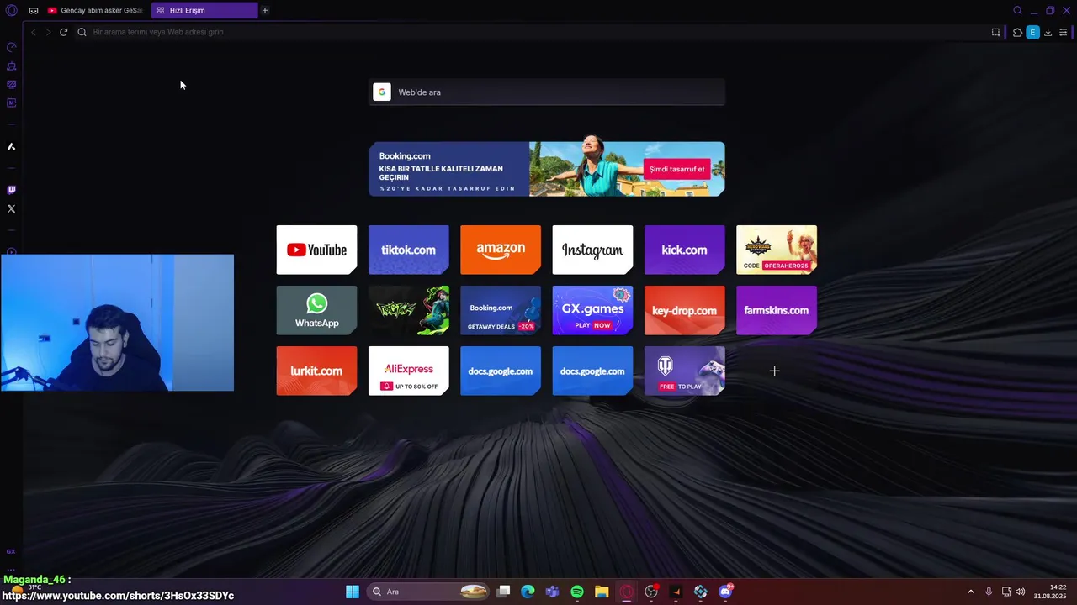
Task: Open X (Twitter) panel in the sidebar
Action: coord(11,208)
